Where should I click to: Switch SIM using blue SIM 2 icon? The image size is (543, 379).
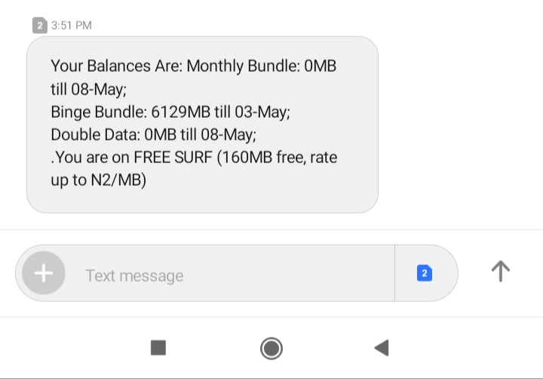[x=424, y=273]
